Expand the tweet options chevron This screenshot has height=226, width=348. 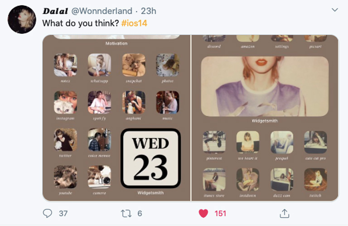335,10
